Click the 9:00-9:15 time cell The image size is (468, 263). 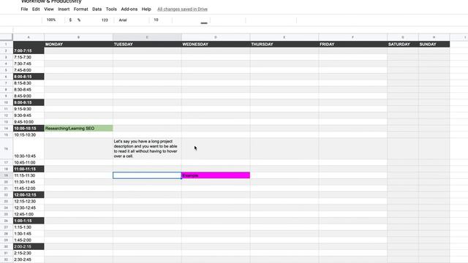coord(29,102)
